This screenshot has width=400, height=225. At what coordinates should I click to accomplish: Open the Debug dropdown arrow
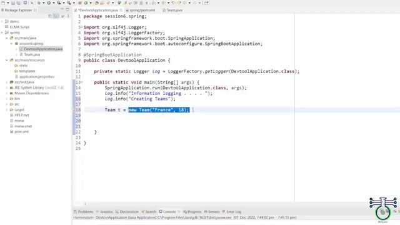43,2
